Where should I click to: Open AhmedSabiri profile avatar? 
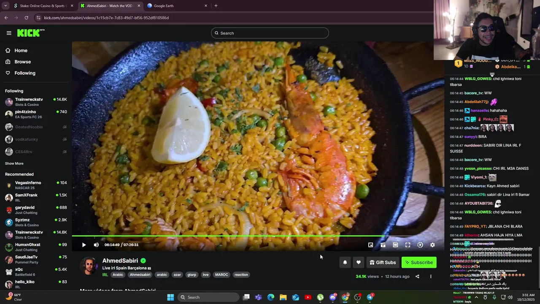pos(89,266)
